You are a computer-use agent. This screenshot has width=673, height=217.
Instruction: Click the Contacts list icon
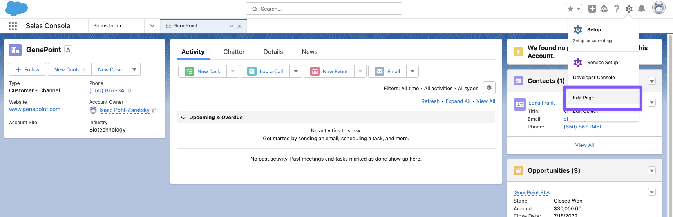click(518, 81)
